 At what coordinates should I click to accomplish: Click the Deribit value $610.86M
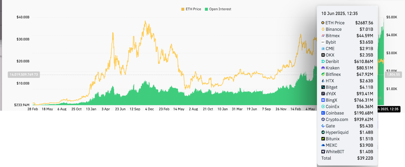(x=363, y=61)
